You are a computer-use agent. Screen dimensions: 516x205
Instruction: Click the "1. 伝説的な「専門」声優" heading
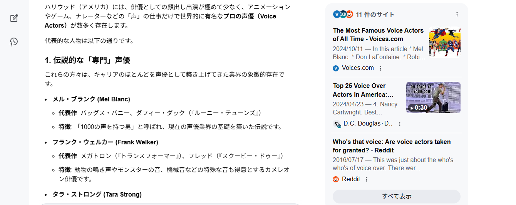(87, 60)
